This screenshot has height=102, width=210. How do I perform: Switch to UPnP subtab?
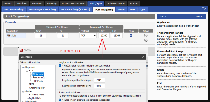(x=122, y=10)
